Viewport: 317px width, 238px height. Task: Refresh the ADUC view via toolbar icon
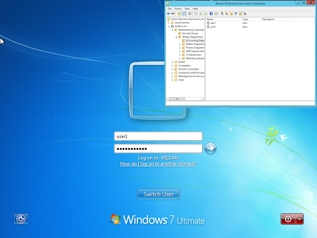201,14
